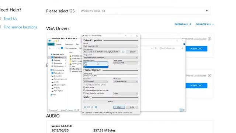
Task: Open Поделиться tab in Explorer ribbon
Action: (x=69, y=44)
